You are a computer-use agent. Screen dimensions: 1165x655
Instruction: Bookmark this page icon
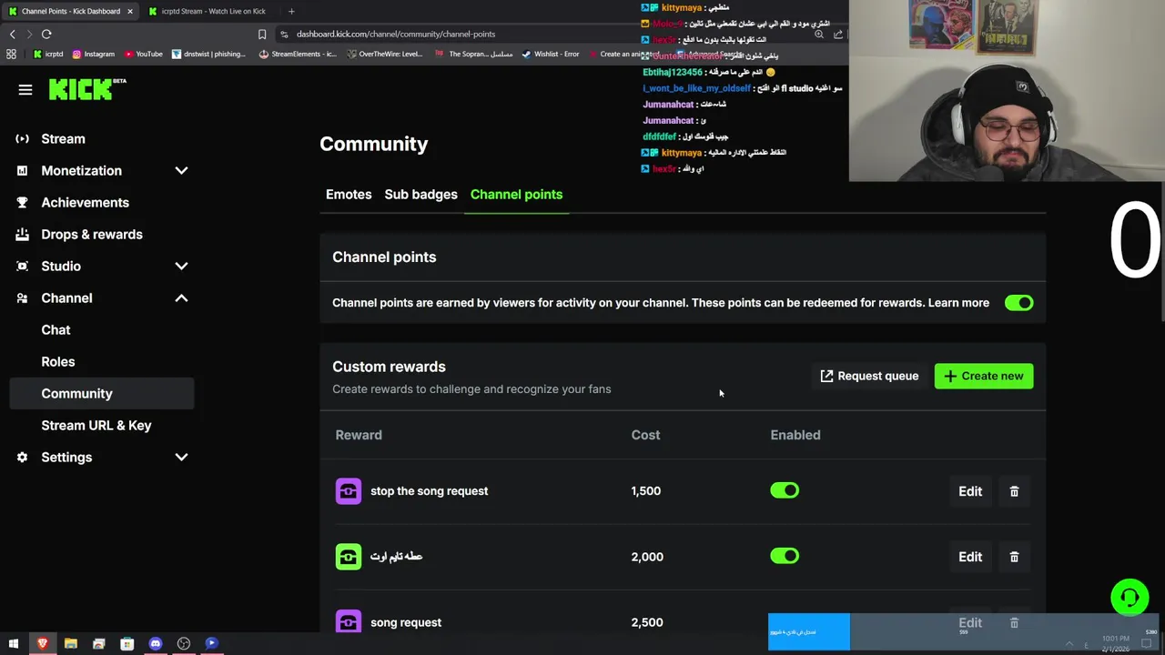(262, 35)
